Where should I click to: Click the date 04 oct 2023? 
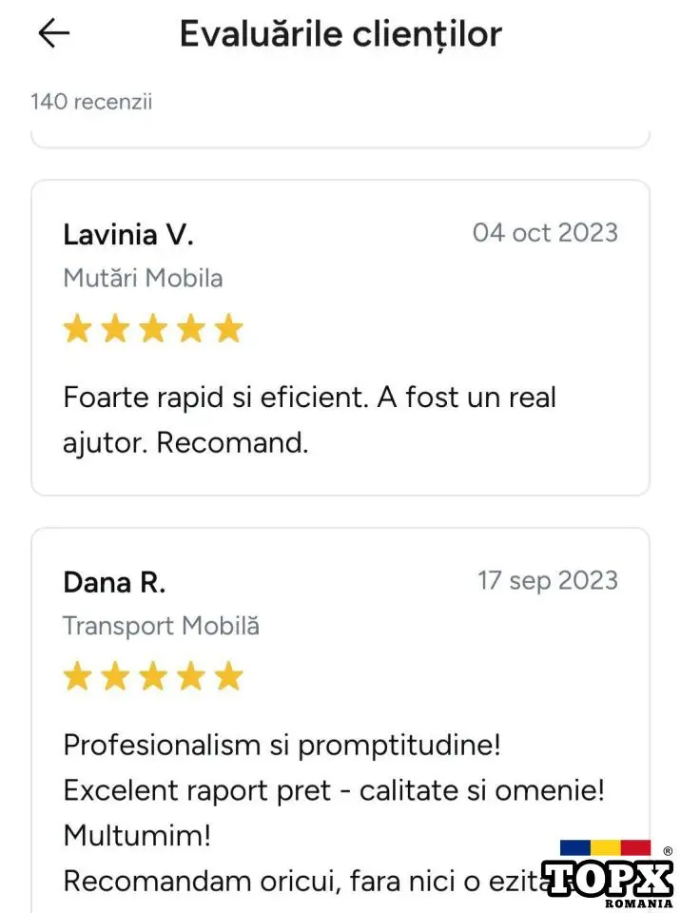[545, 233]
